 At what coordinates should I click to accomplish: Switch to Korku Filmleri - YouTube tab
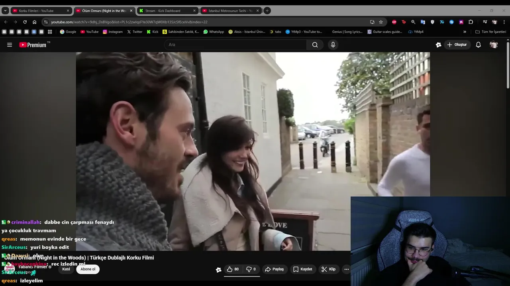41,11
